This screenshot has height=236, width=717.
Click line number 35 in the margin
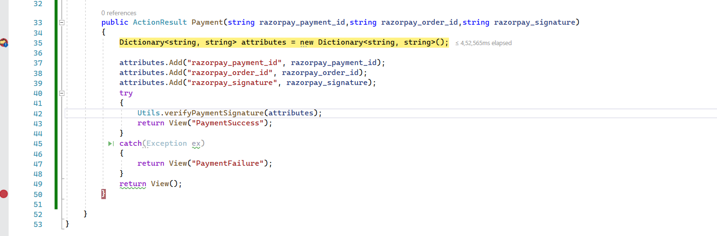38,43
